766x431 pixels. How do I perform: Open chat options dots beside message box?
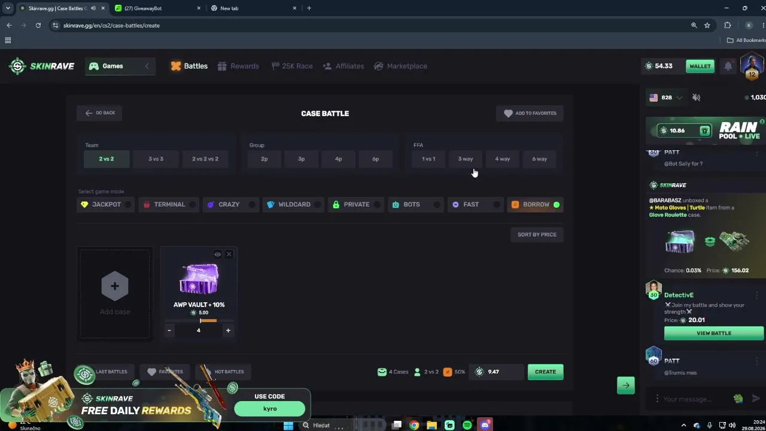(x=657, y=399)
